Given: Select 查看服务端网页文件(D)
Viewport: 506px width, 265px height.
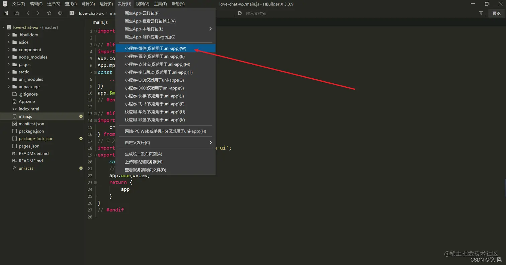Looking at the screenshot, I should click(166, 170).
